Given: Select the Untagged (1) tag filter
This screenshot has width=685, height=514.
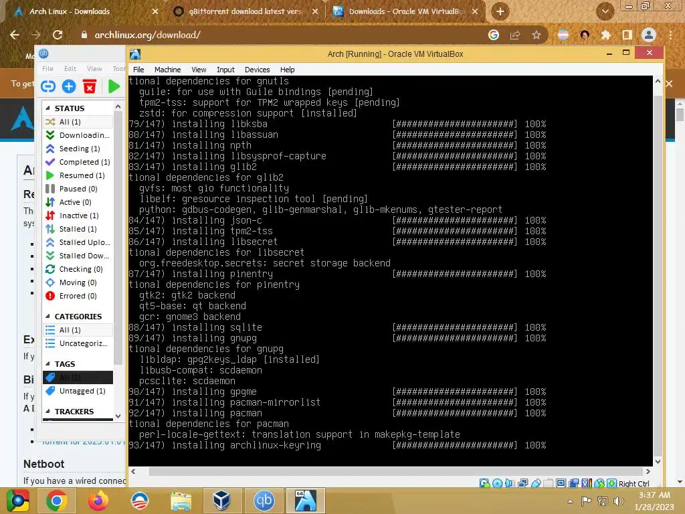Looking at the screenshot, I should (x=79, y=391).
